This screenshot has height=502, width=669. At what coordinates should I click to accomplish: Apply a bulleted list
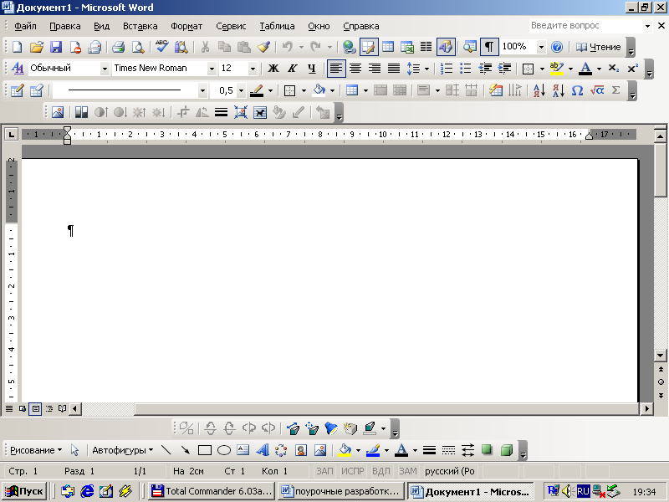pos(466,69)
